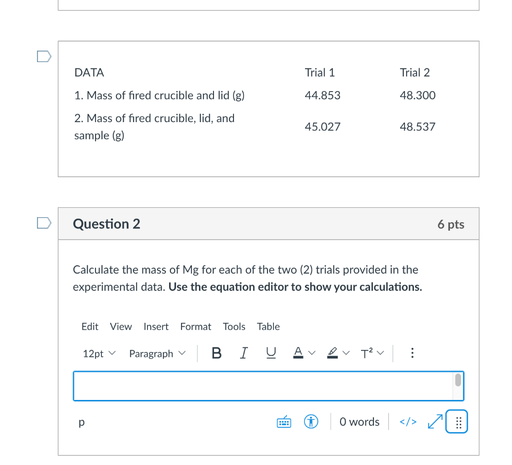Viewport: 512px width, 465px height.
Task: Switch to HTML code editor view
Action: coord(408,422)
